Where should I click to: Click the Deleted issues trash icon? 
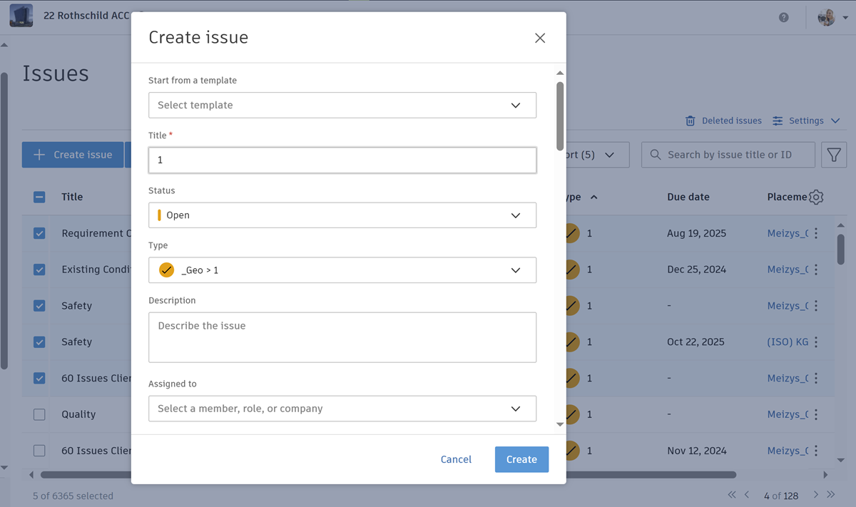691,121
